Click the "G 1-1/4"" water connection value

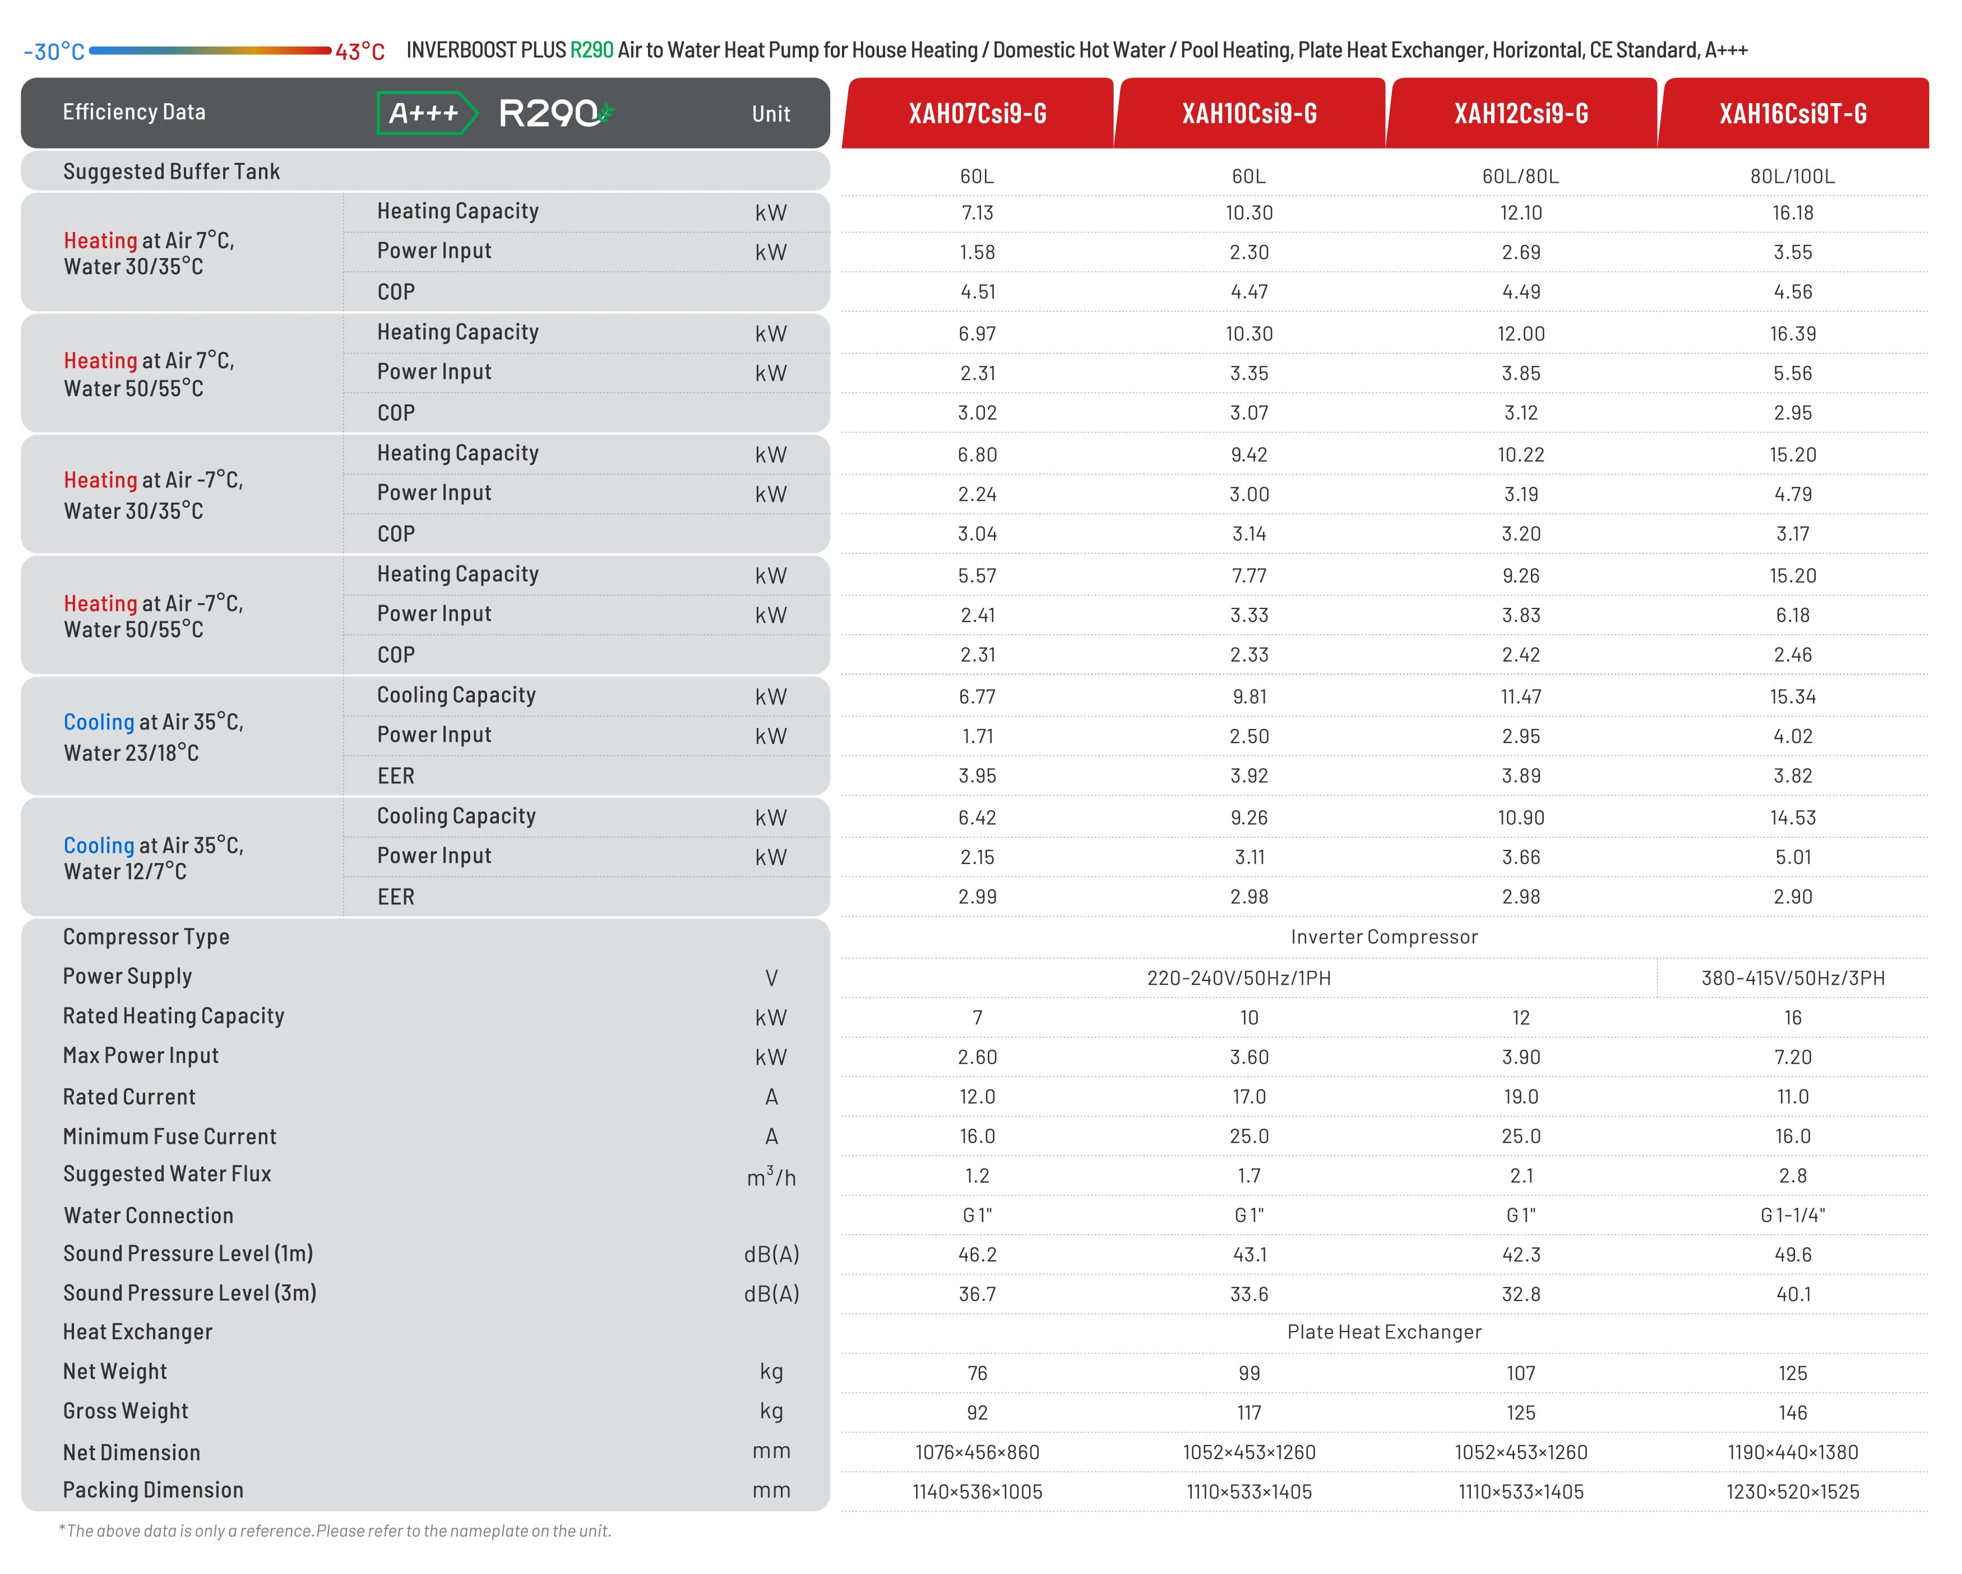[x=1793, y=1215]
